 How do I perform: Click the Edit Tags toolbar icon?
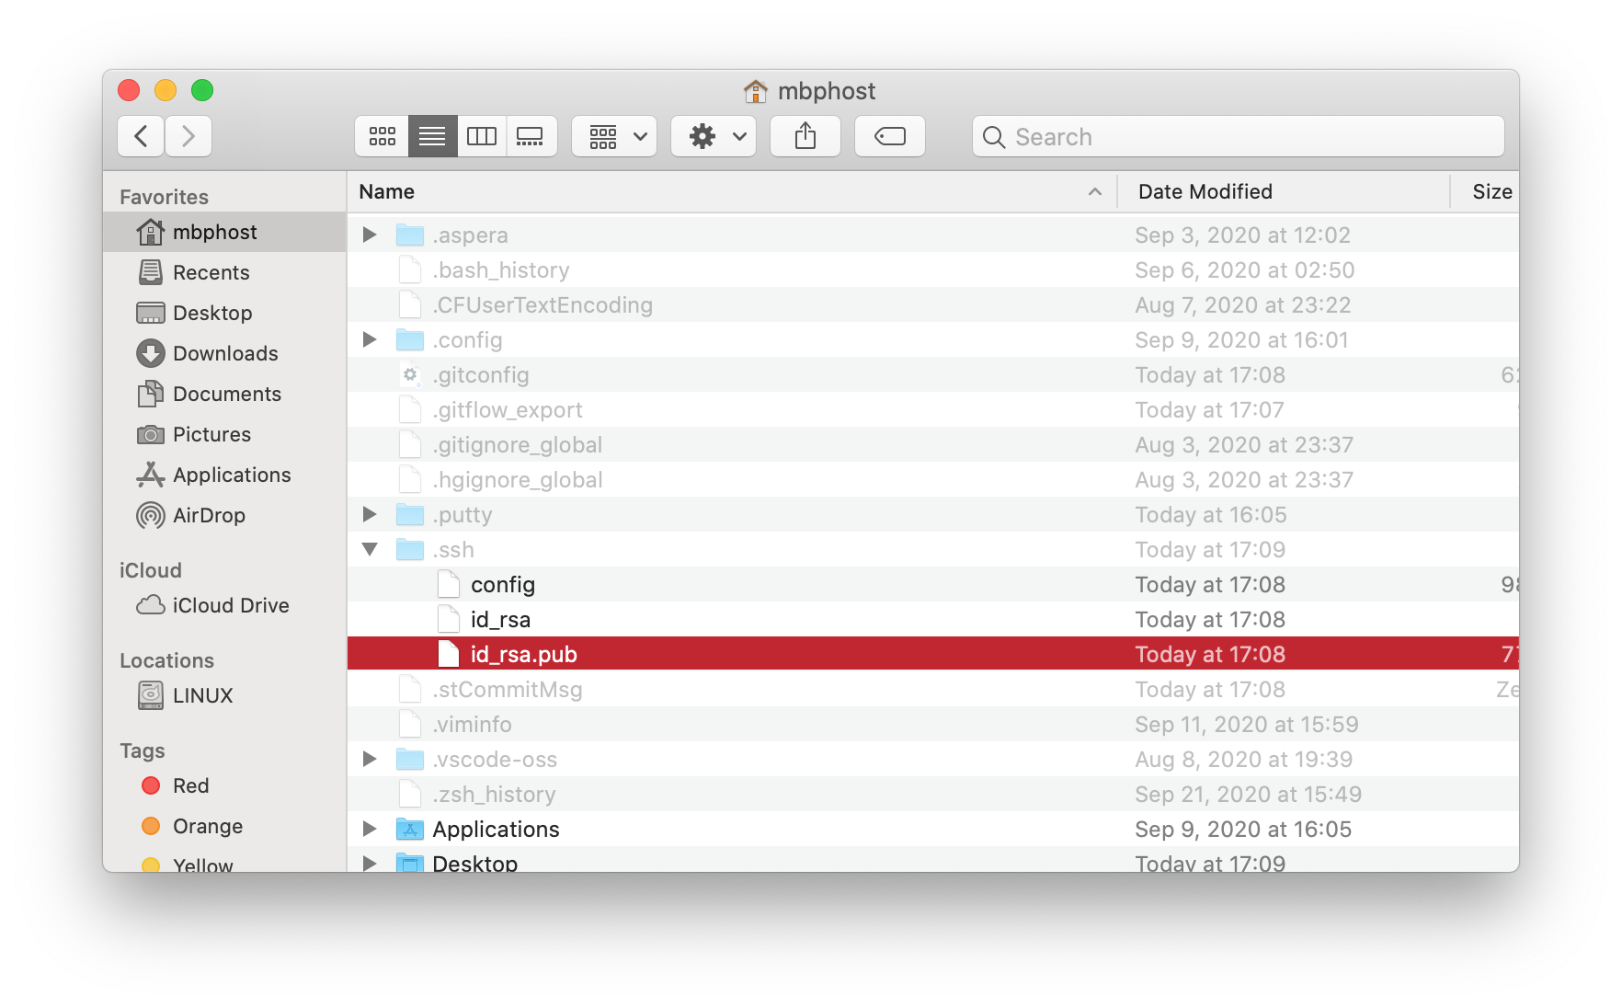tap(889, 137)
